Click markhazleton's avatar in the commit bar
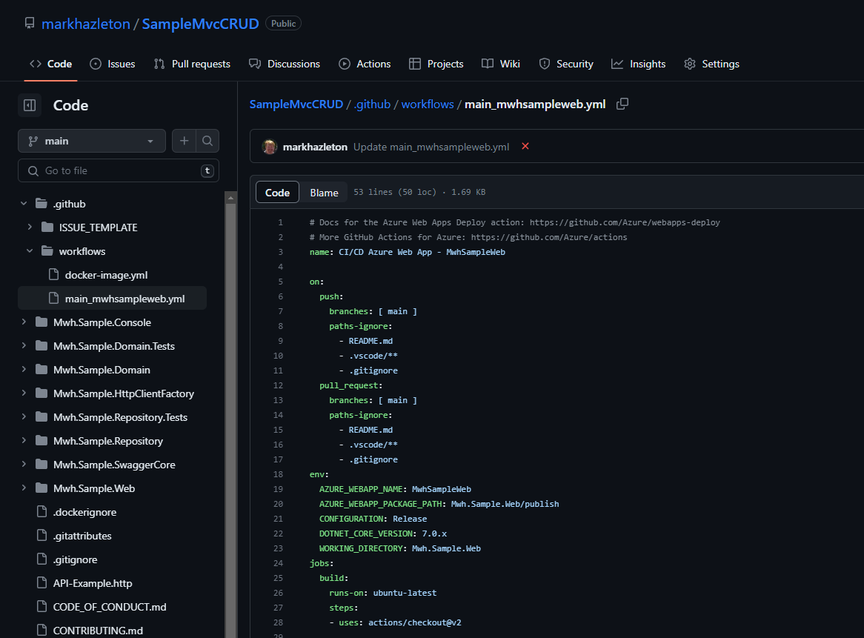The image size is (864, 638). (270, 147)
